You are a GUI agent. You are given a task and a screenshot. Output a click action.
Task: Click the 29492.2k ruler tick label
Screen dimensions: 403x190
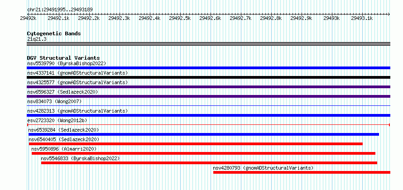click(x=89, y=18)
